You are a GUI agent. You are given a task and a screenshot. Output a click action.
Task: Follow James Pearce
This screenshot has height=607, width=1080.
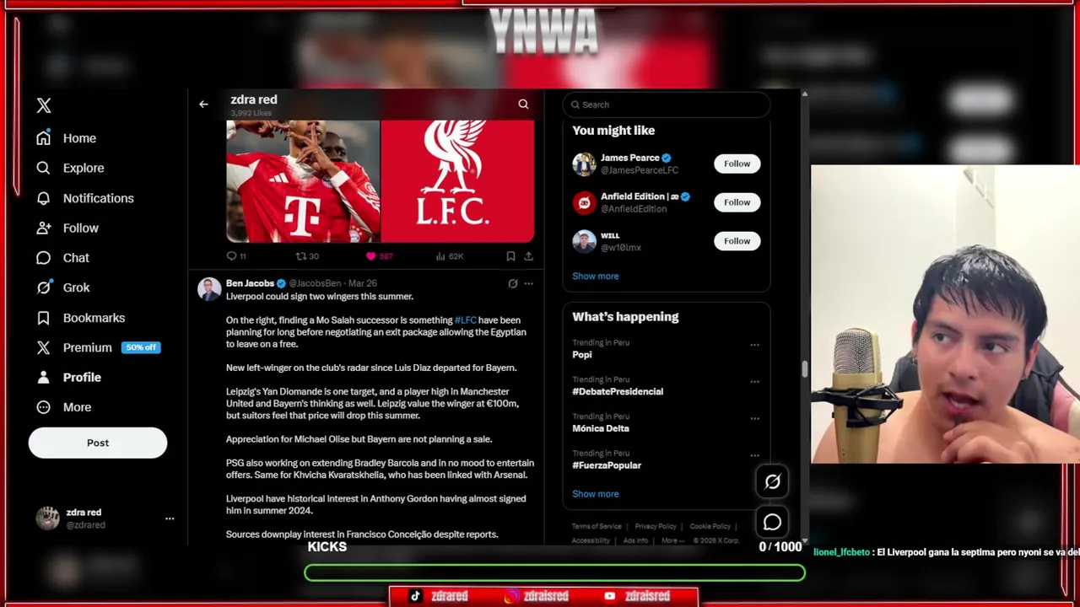(737, 164)
